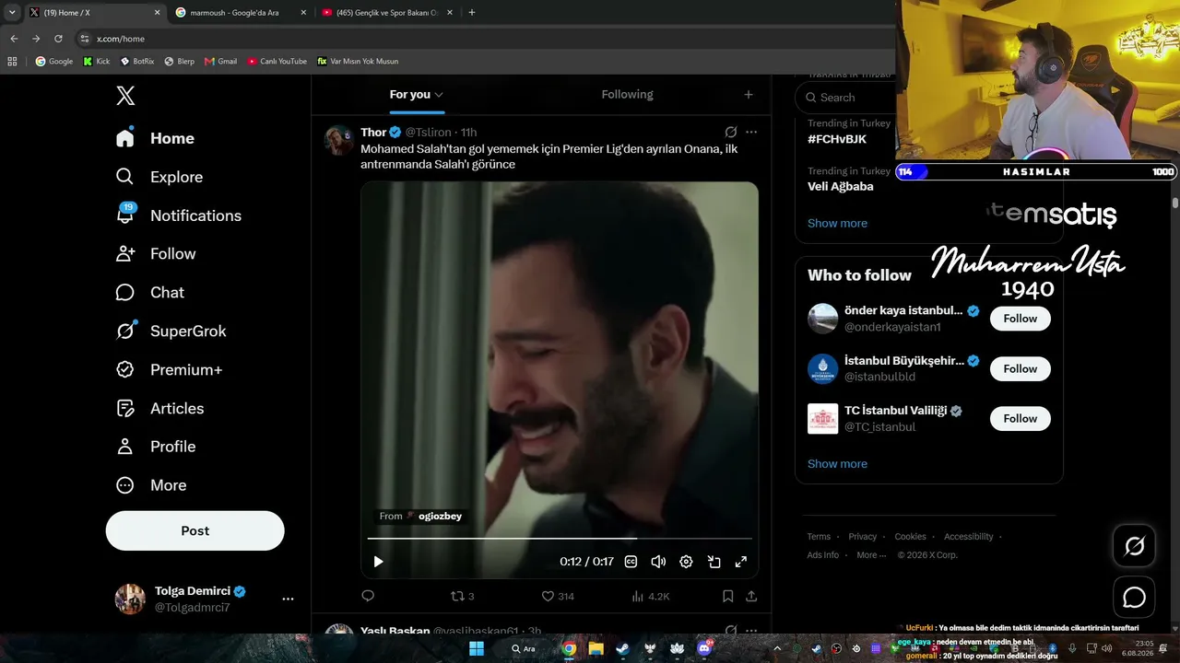The height and width of the screenshot is (663, 1180).
Task: Follow İstanbul Büyükşehir account
Action: pyautogui.click(x=1021, y=368)
